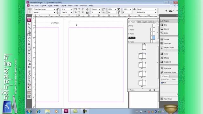Click the Retag button
The width and height of the screenshot is (203, 114).
(173, 79)
